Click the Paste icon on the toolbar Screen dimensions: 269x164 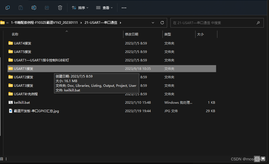[x=21, y=8]
